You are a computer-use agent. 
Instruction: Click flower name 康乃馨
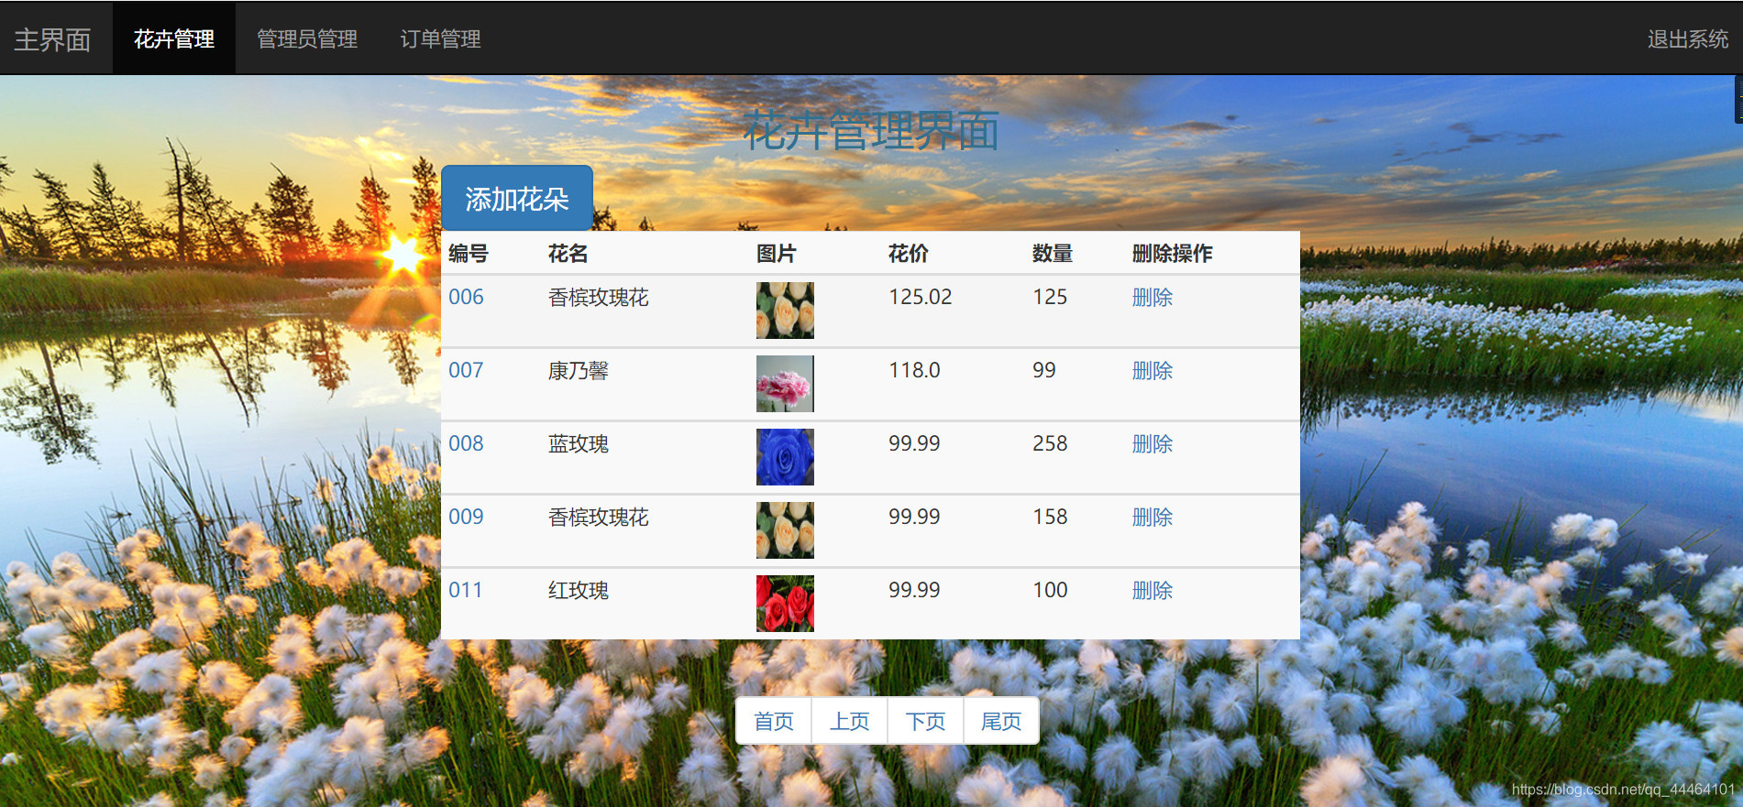pos(579,370)
